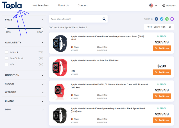Screen dimensions: 179x128
Task: Open the US flag language selector
Action: coord(153,5)
